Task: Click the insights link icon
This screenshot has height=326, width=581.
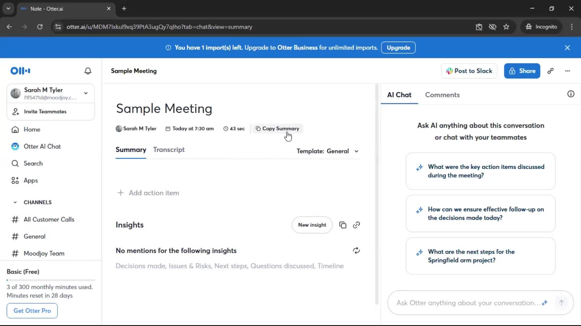Action: pos(356,225)
